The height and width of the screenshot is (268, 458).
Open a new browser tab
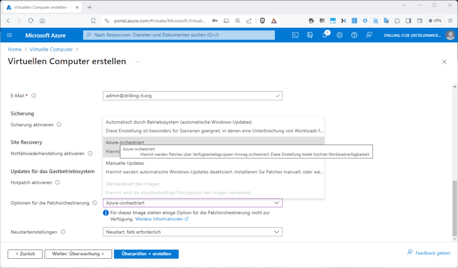(x=89, y=8)
